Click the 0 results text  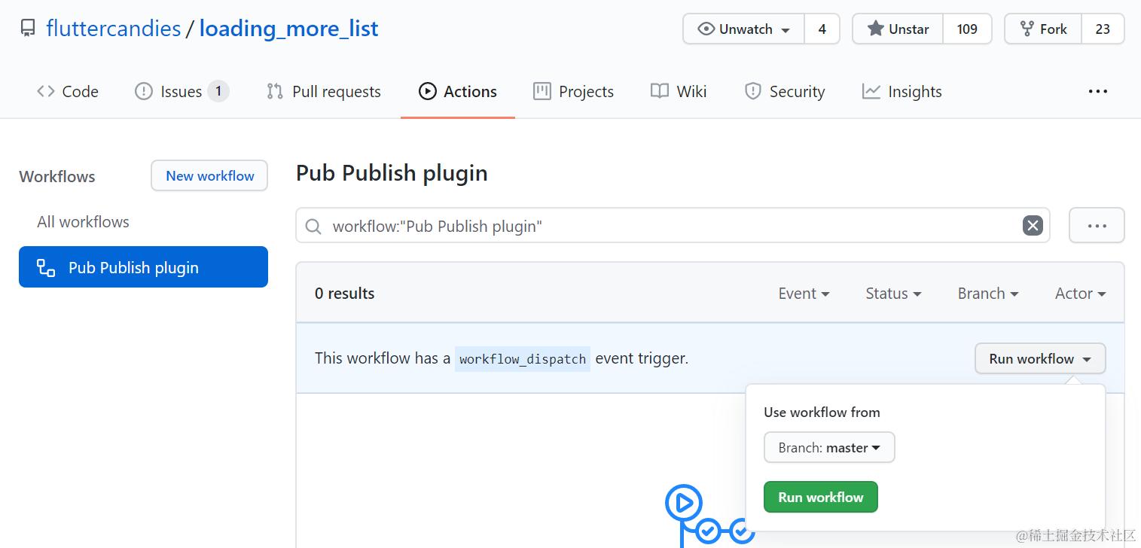click(344, 294)
